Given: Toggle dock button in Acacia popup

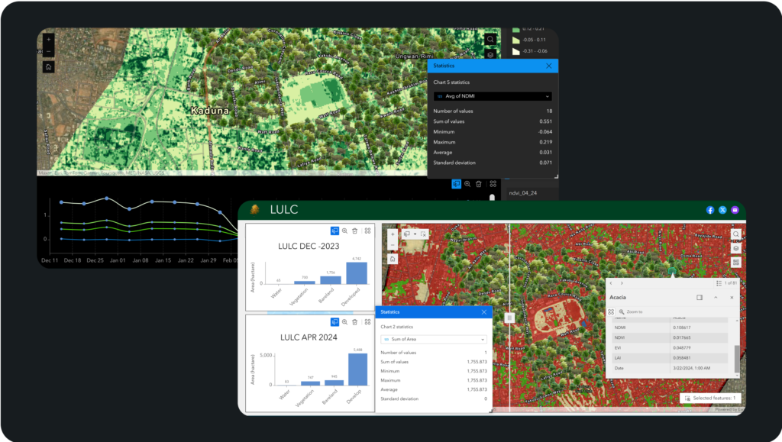Looking at the screenshot, I should click(700, 297).
